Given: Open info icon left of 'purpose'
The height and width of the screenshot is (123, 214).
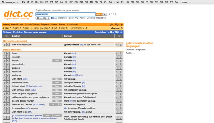Looking at the screenshot, I should pyautogui.click(x=4, y=68).
